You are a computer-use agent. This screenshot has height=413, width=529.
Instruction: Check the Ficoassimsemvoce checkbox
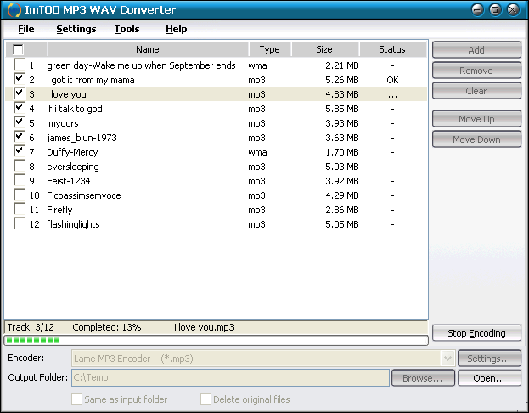coord(20,195)
